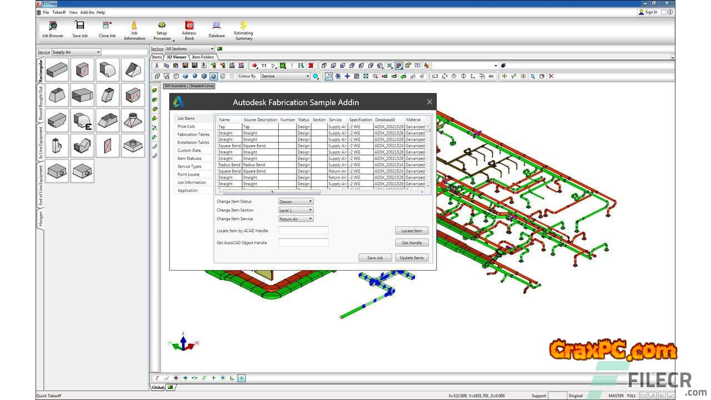This screenshot has width=711, height=400.
Task: Toggle the SW Isometric view button
Action: tap(175, 86)
